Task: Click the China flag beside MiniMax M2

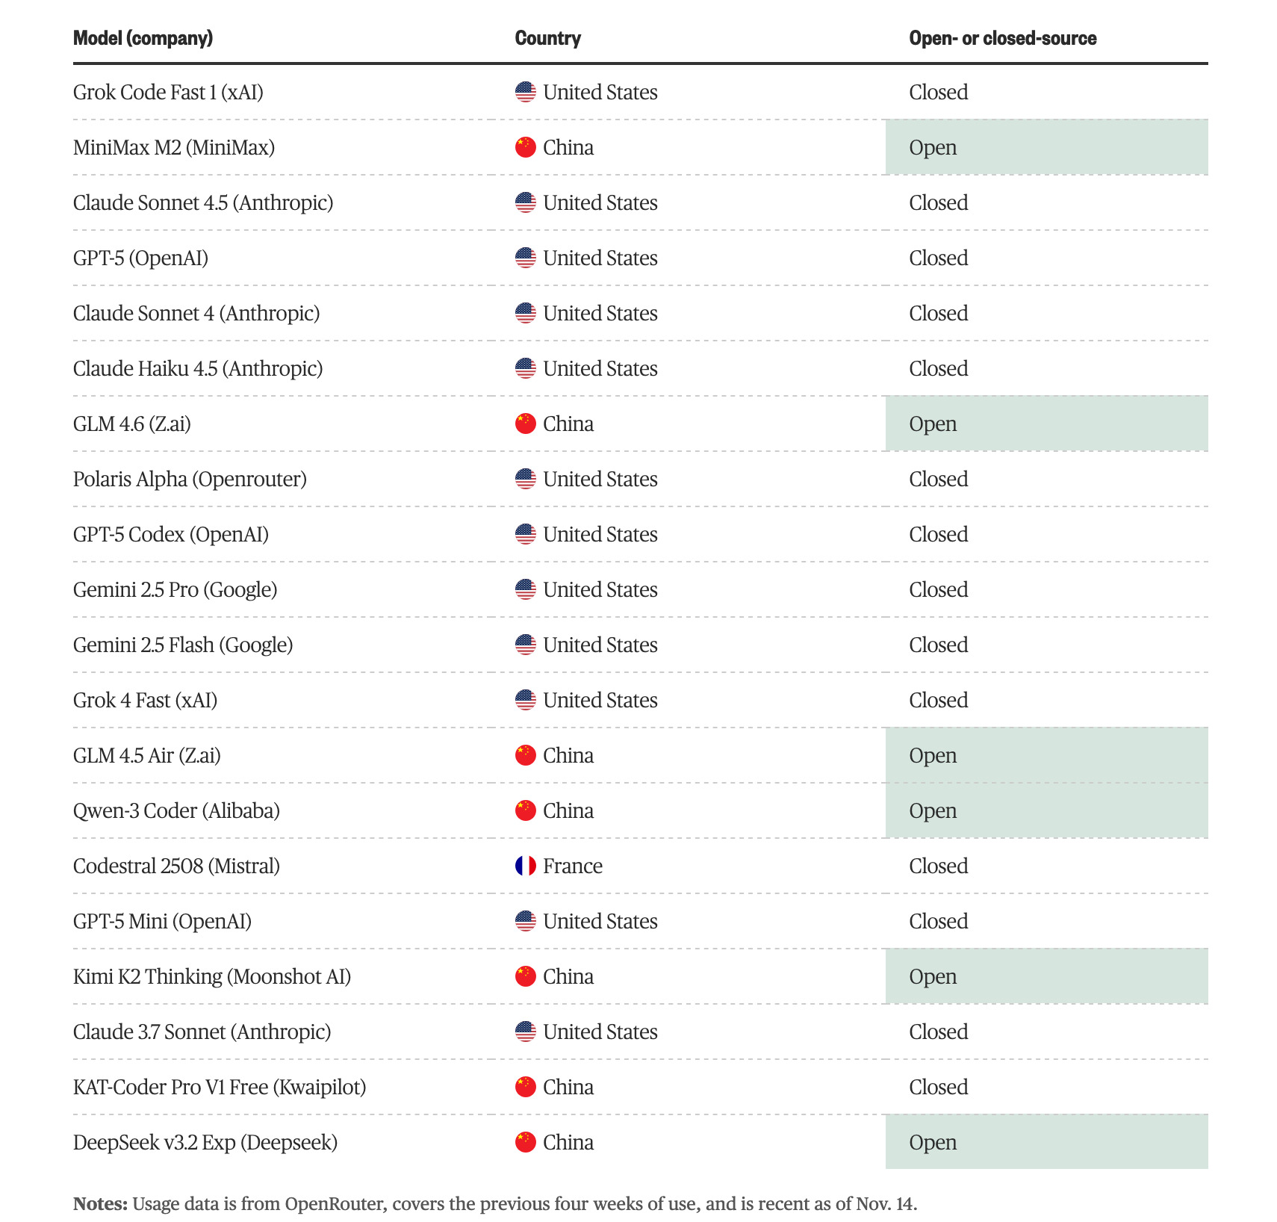Action: click(x=525, y=147)
